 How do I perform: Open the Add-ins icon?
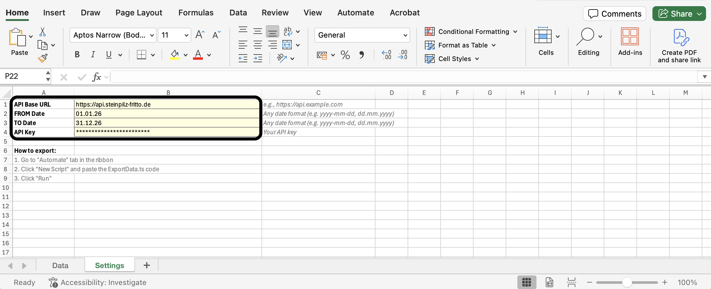(x=630, y=37)
